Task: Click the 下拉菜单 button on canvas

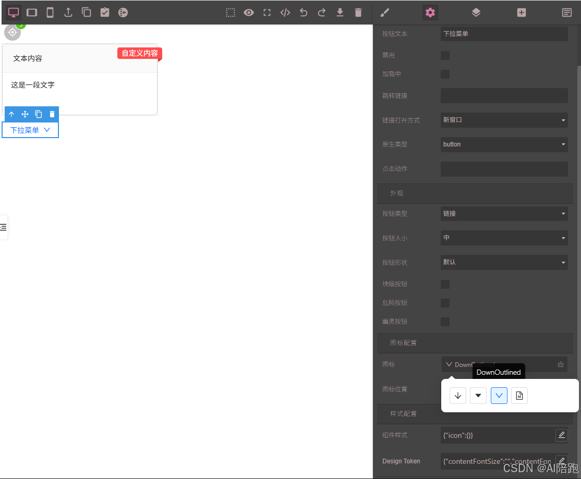Action: 30,130
